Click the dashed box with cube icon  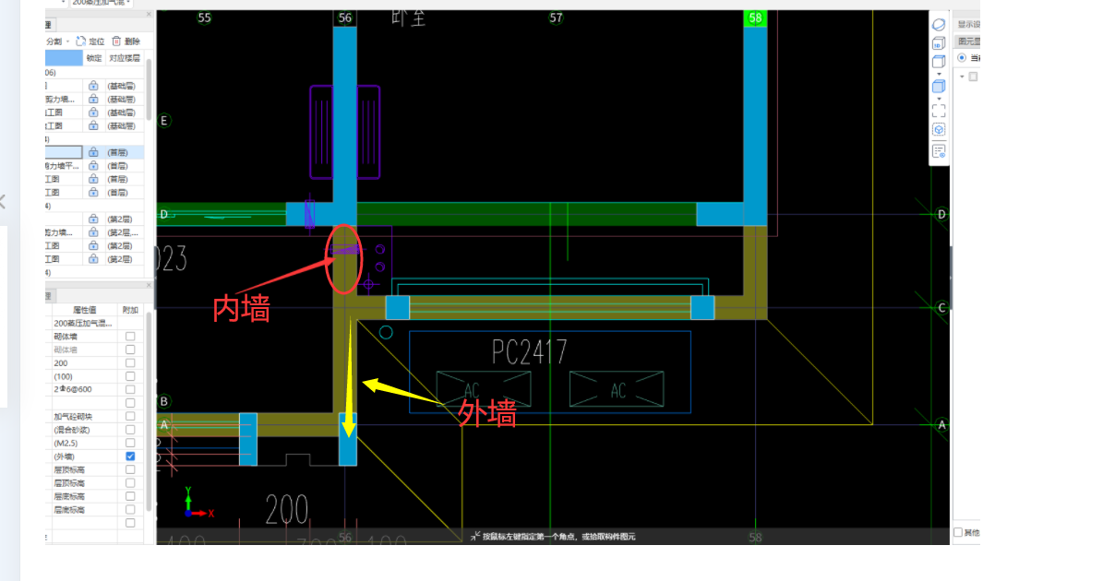[939, 130]
